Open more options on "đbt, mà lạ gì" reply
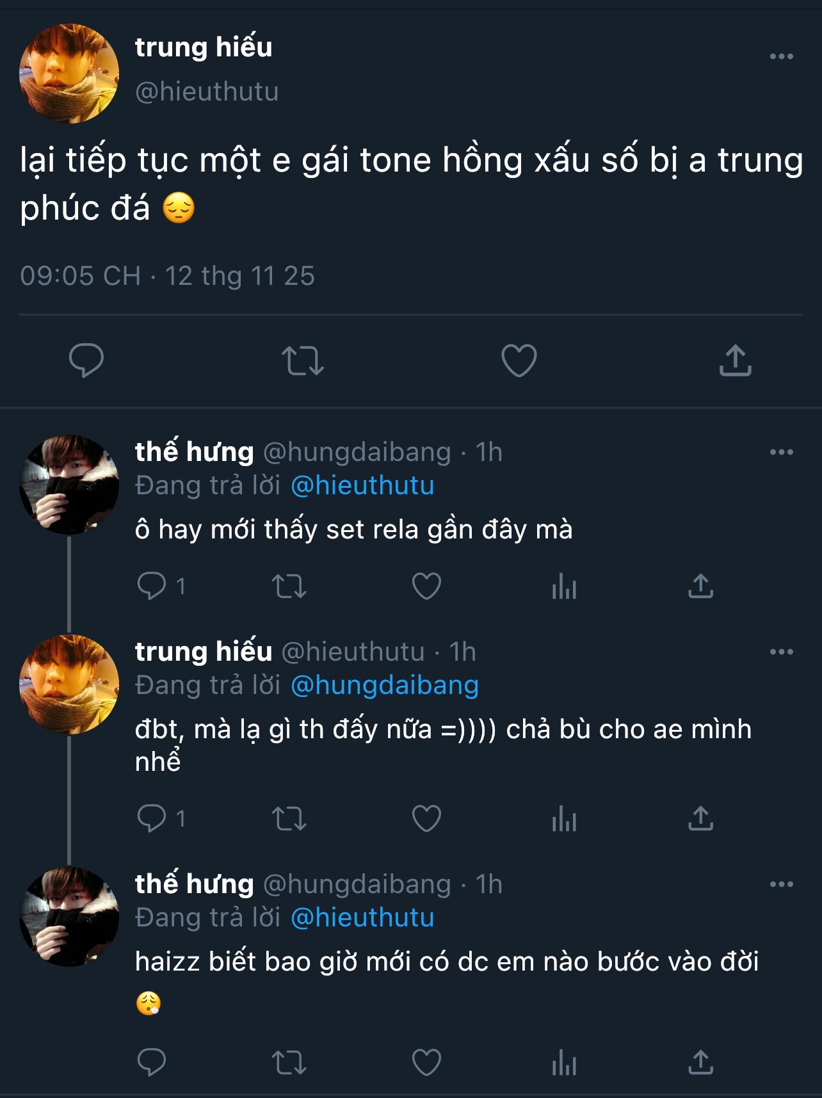 (x=781, y=652)
